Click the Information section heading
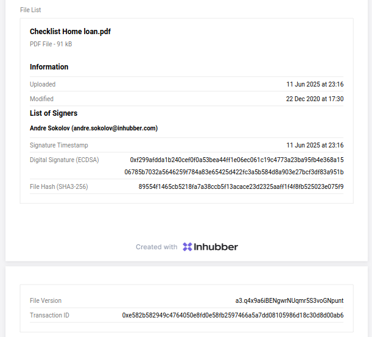Screen dimensions: 372x337 pyautogui.click(x=49, y=67)
